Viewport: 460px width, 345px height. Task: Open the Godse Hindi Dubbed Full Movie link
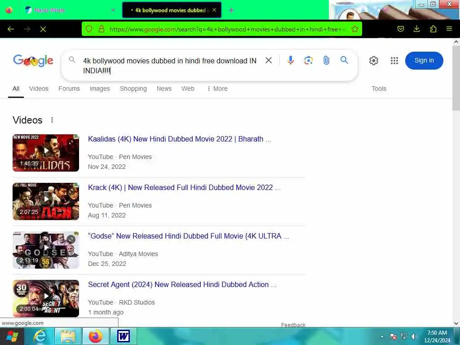(188, 236)
